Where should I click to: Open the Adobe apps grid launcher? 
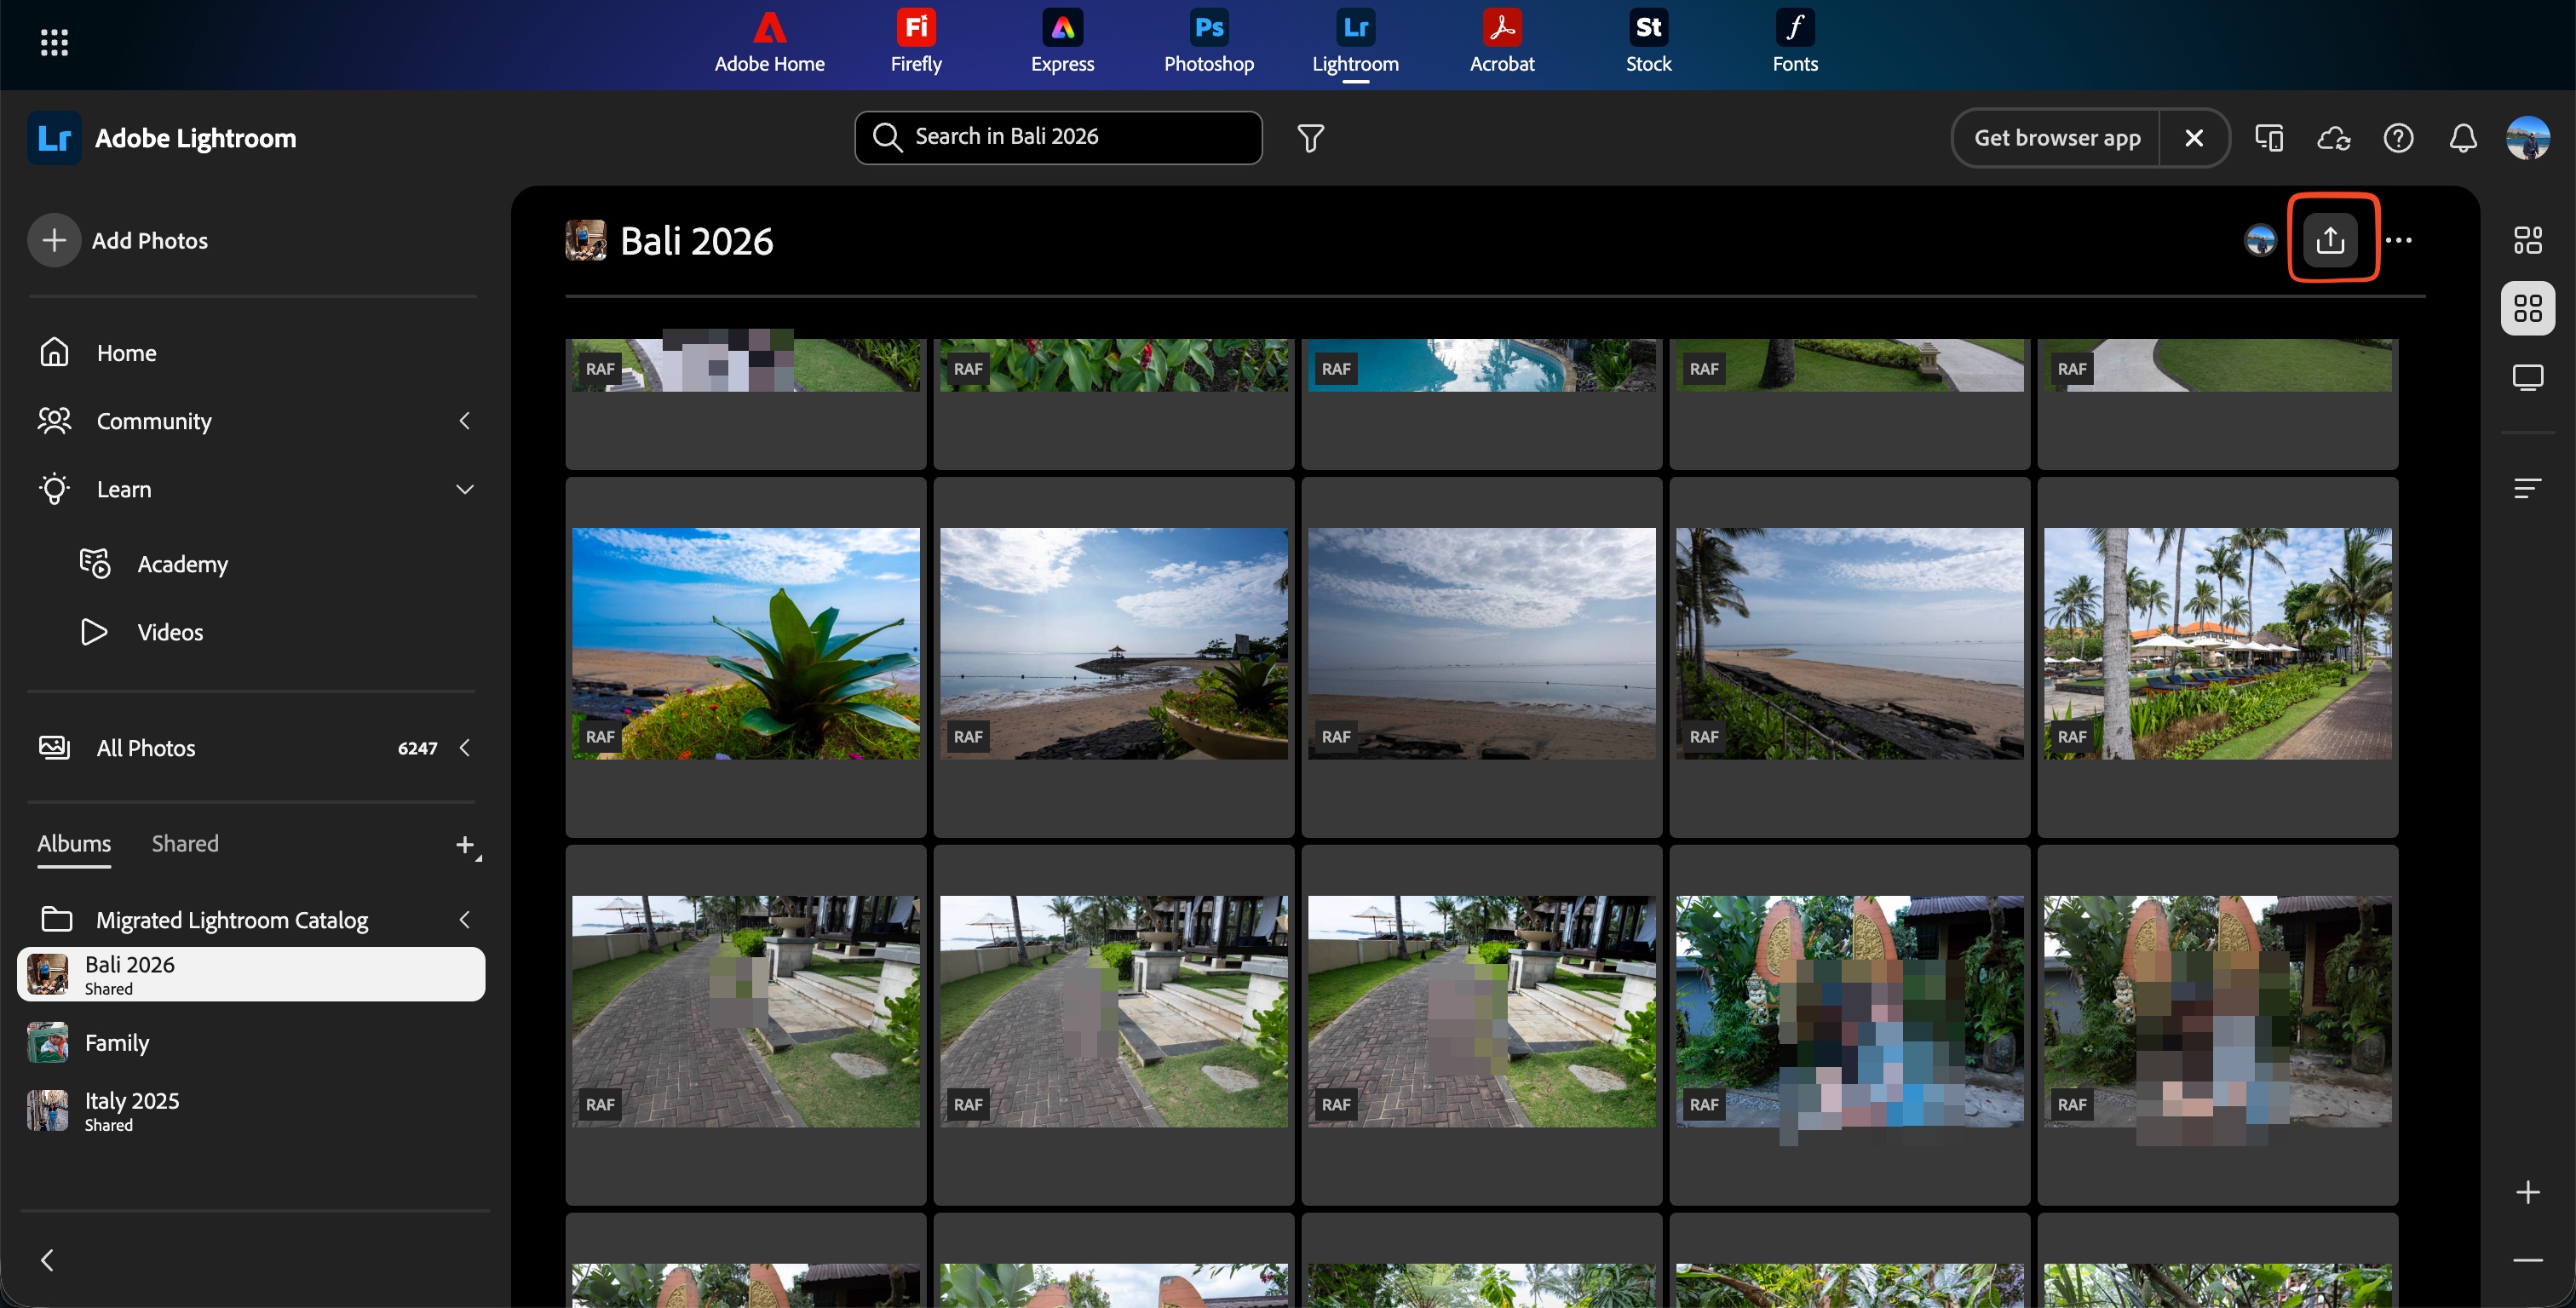coord(54,42)
